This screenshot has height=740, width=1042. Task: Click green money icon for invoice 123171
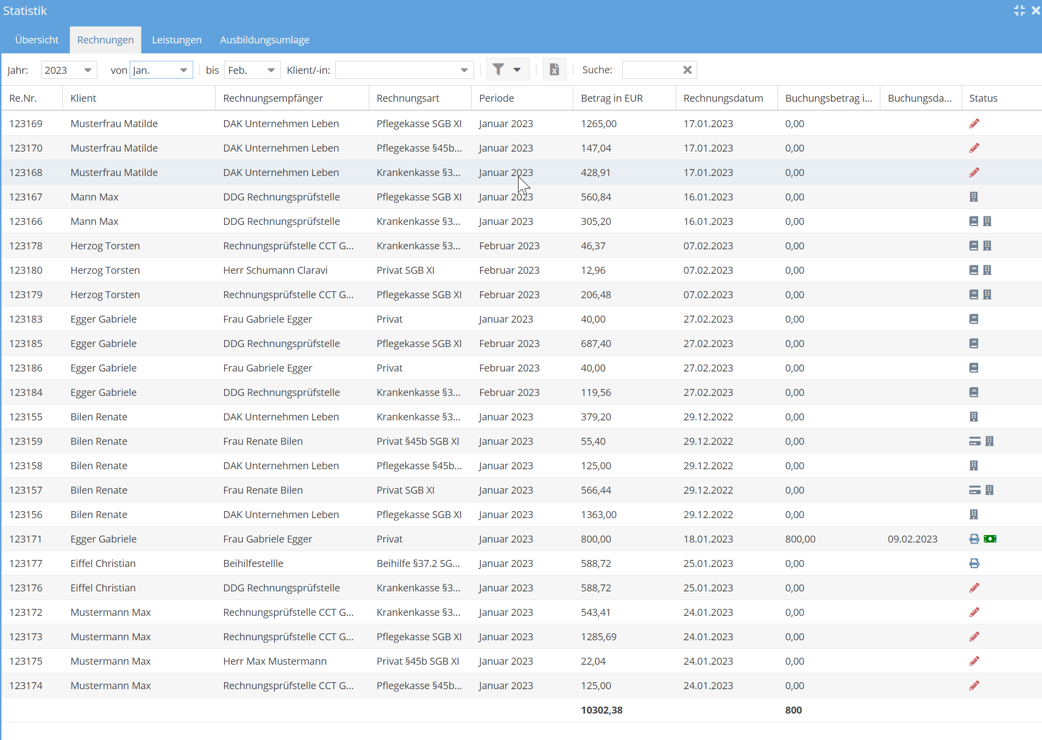click(x=990, y=539)
